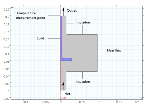146x105 pixels.
Task: Click the 0.1 tick on horizontal axis
Action: tap(99, 102)
